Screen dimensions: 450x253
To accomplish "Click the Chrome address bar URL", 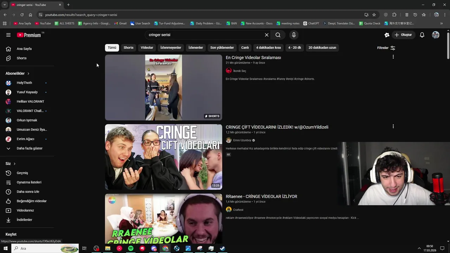I will (81, 15).
